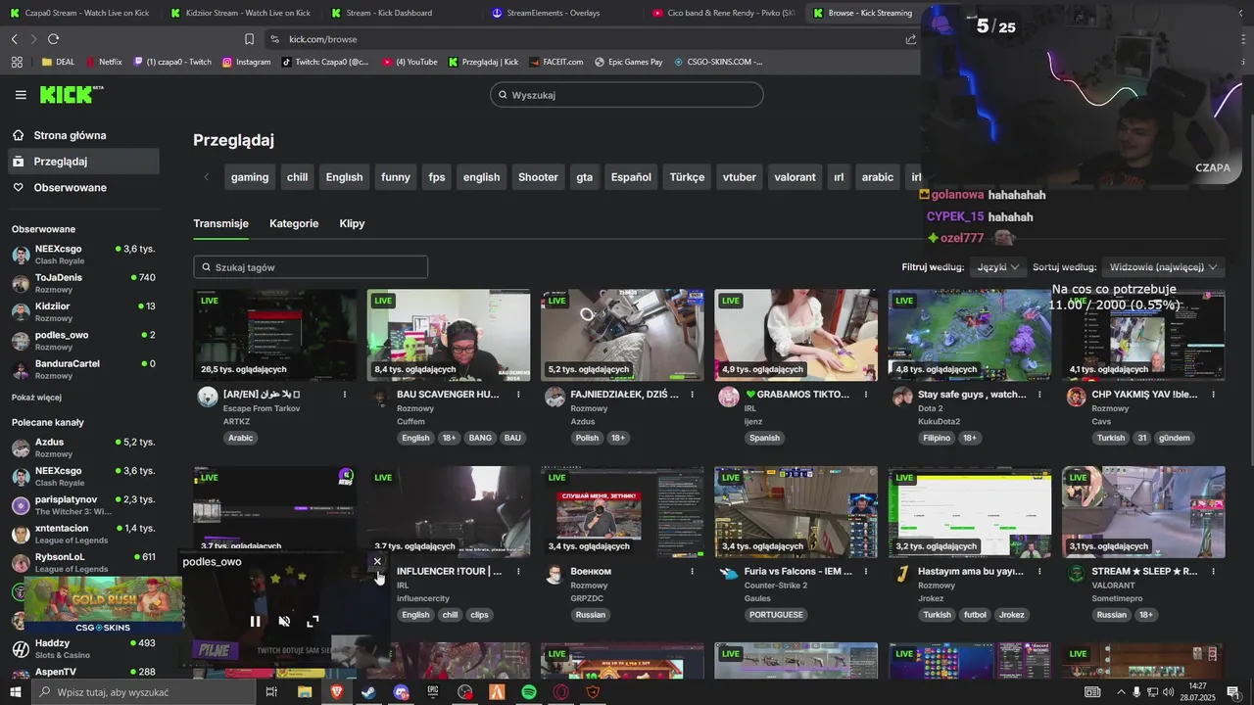This screenshot has width=1254, height=705.
Task: Reload the page in browser
Action: (53, 39)
